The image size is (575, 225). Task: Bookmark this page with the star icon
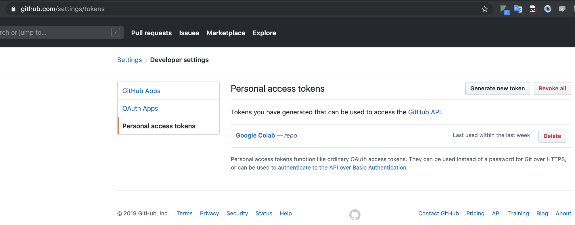coord(485,9)
